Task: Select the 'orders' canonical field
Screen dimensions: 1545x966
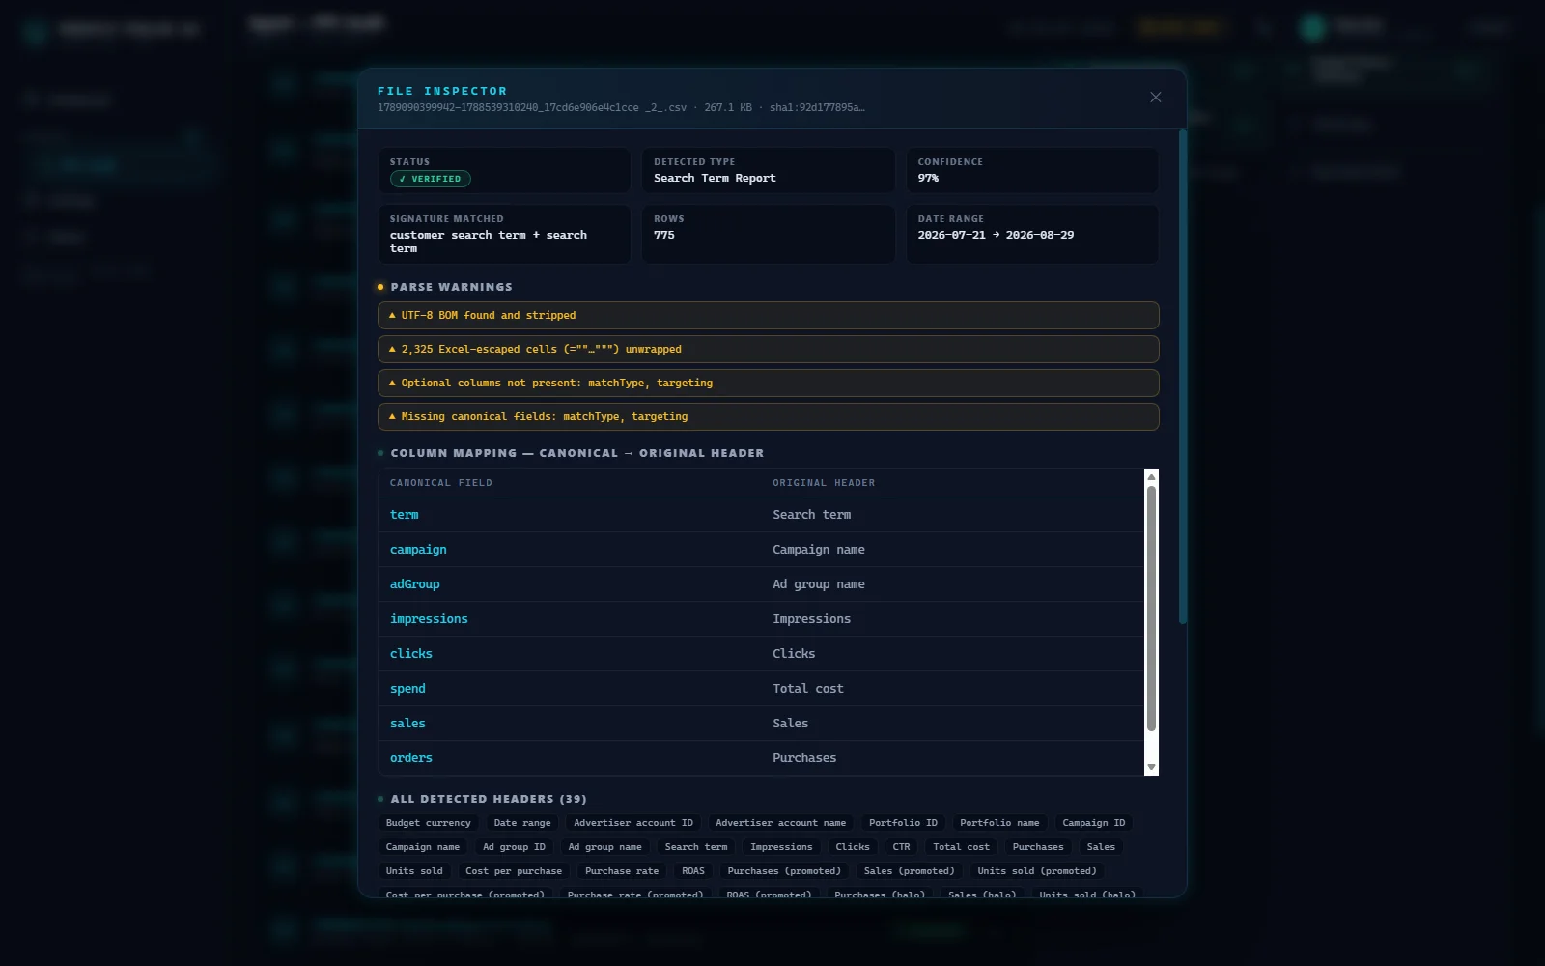Action: click(x=411, y=758)
